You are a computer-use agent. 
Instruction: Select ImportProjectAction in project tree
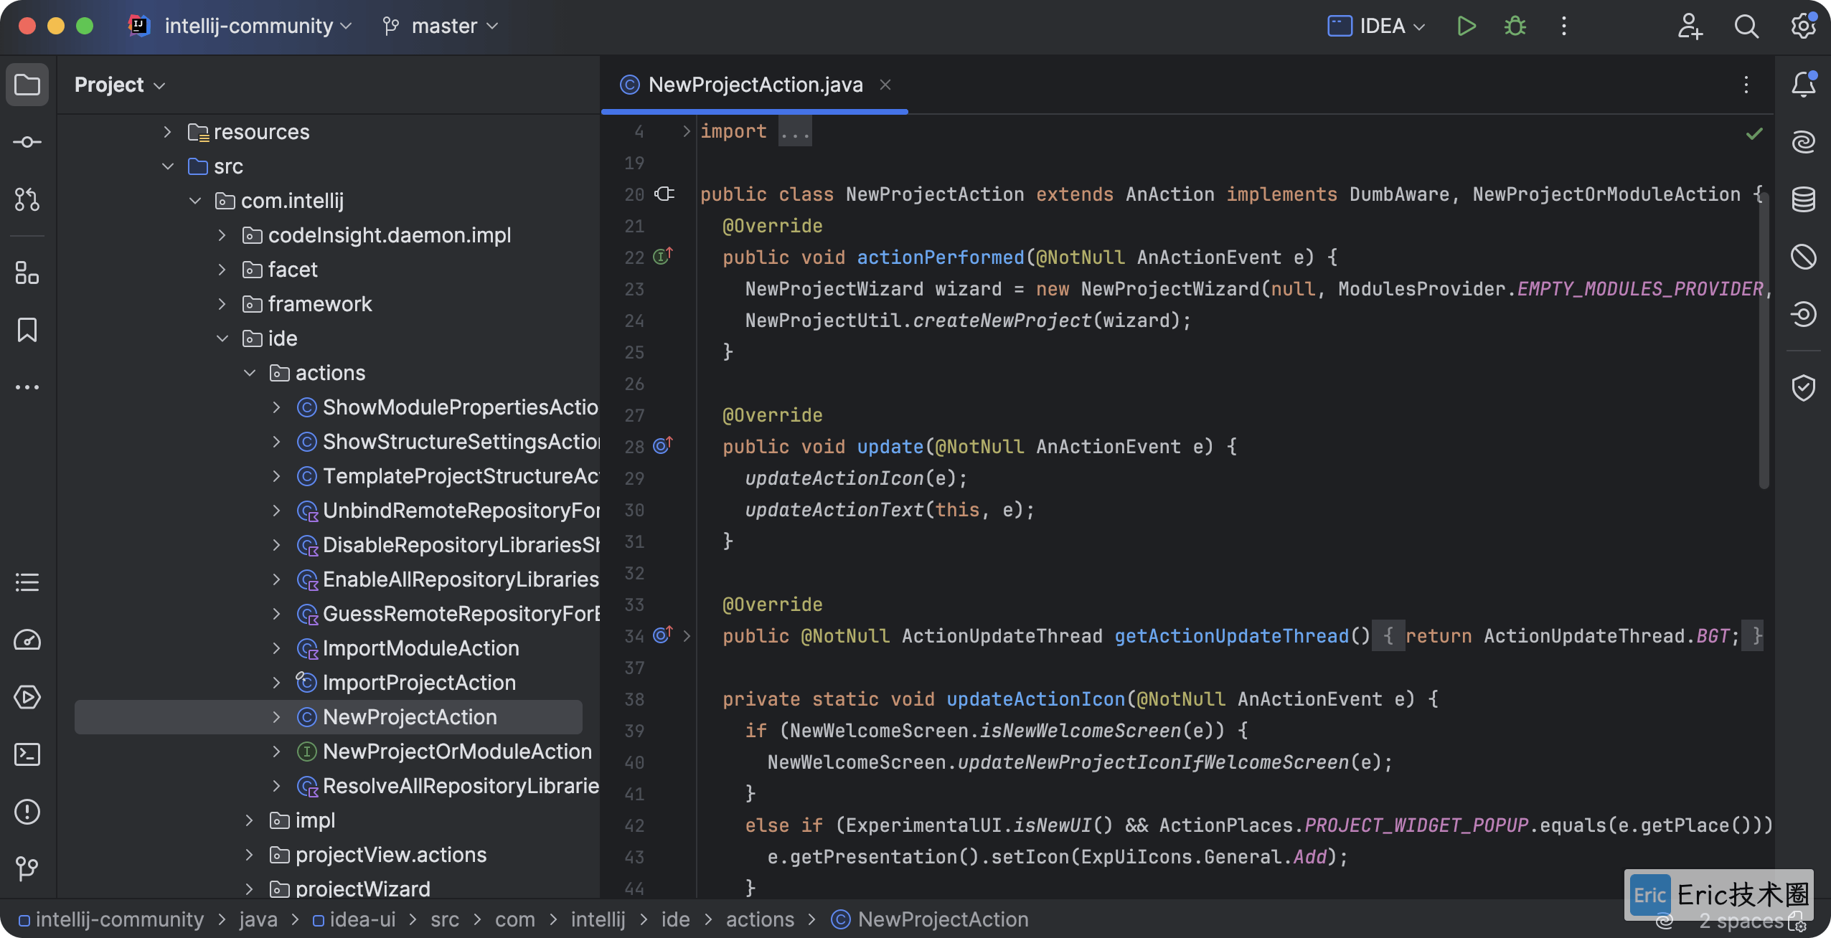click(419, 683)
